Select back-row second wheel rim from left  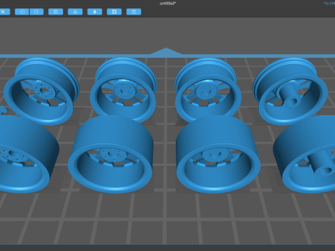click(x=124, y=89)
